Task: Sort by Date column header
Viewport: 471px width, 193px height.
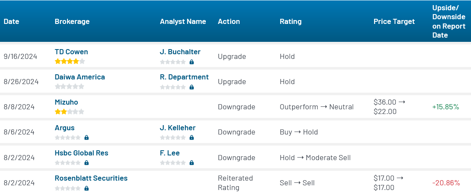Action: (12, 21)
